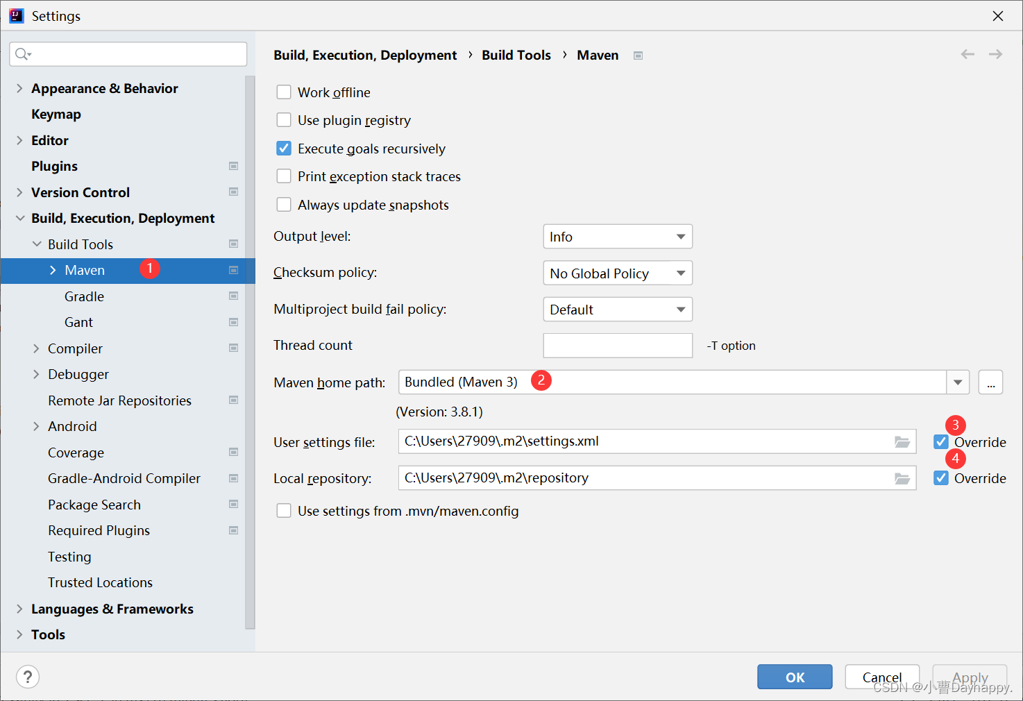The height and width of the screenshot is (701, 1023).
Task: Click the project settings icon beside Gradle
Action: pos(234,296)
